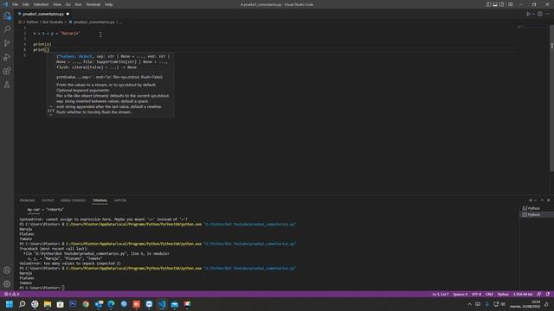Open the Search view in activity bar
The width and height of the screenshot is (554, 311).
[7, 29]
